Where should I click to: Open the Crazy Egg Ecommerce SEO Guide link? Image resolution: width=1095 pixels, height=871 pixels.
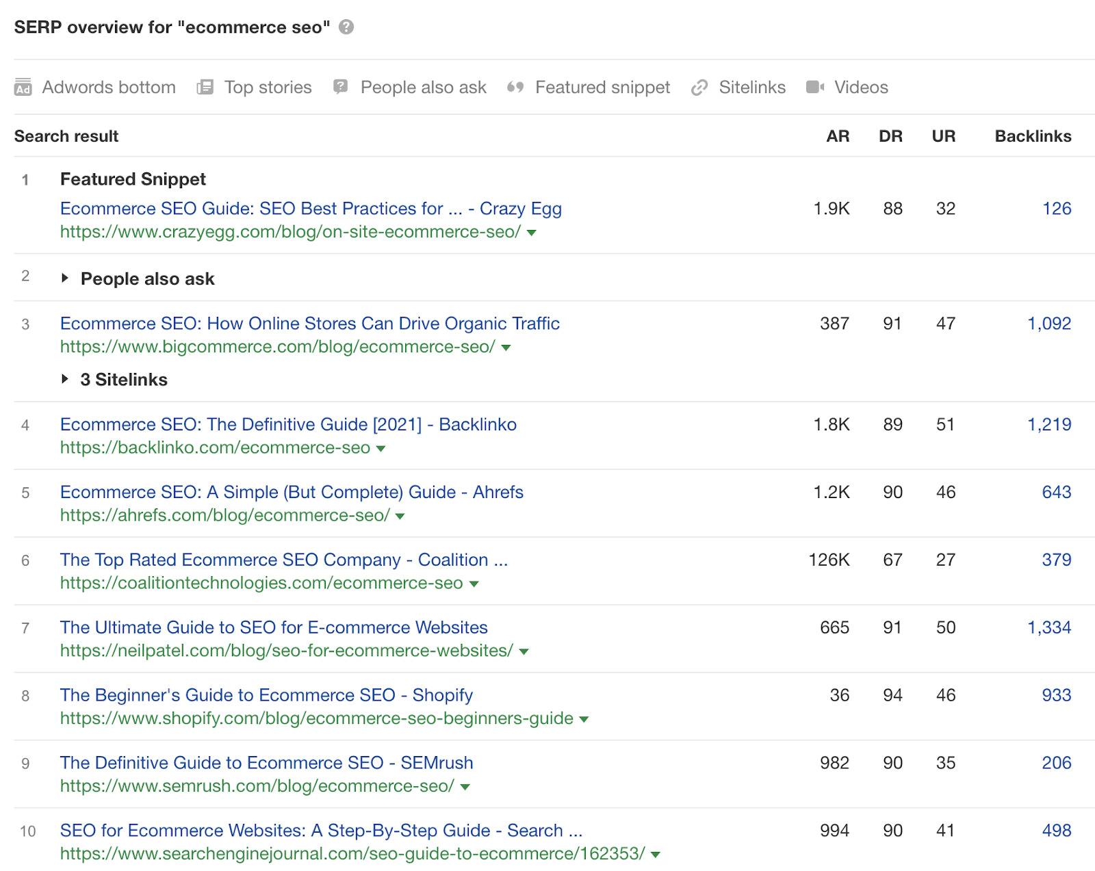click(x=311, y=209)
